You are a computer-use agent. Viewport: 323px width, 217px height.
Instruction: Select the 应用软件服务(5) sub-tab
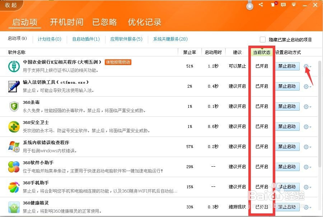click(126, 39)
